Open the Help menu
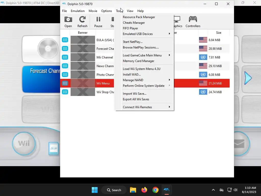Screen dimensions: 261x196 tap(140, 11)
